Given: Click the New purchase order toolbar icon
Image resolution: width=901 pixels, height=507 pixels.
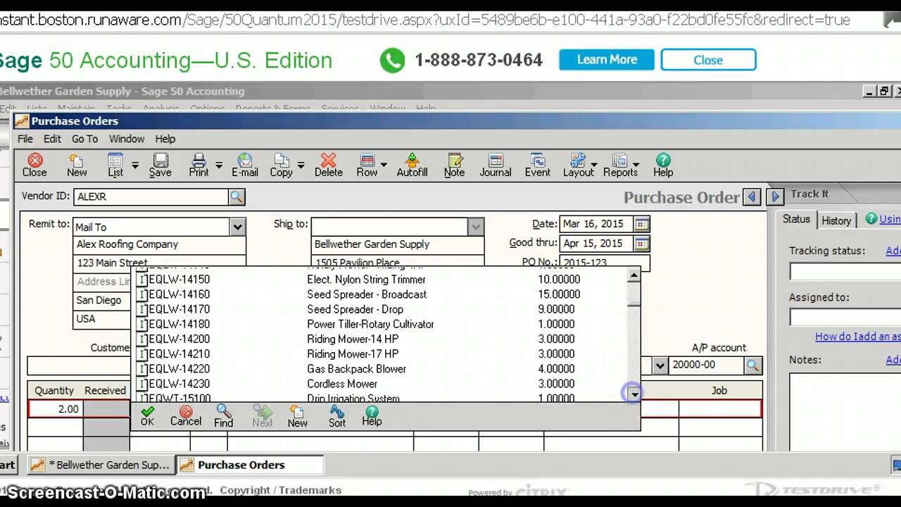Looking at the screenshot, I should (x=77, y=165).
